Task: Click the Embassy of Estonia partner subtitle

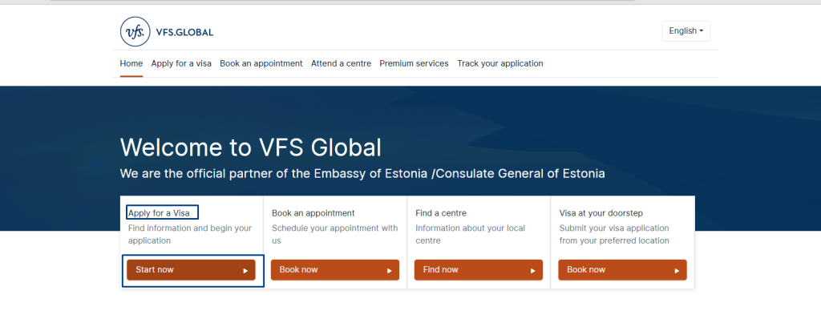Action: click(362, 173)
